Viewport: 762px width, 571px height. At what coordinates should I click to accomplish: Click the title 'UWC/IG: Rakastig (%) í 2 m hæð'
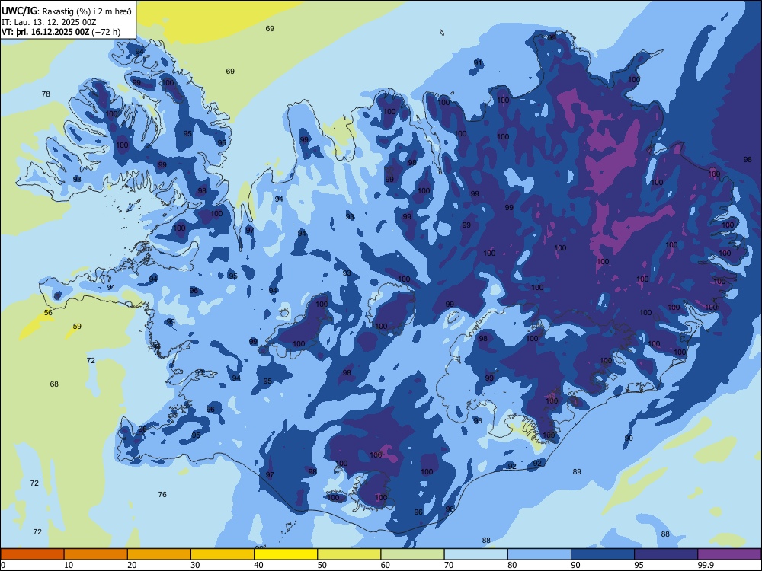(x=66, y=10)
